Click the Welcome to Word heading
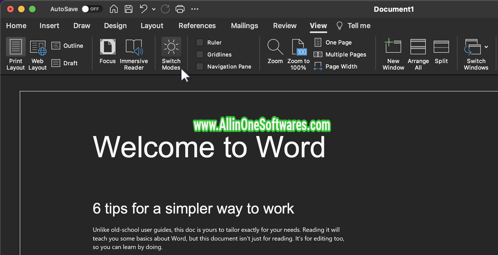This screenshot has height=255, width=498. (209, 147)
